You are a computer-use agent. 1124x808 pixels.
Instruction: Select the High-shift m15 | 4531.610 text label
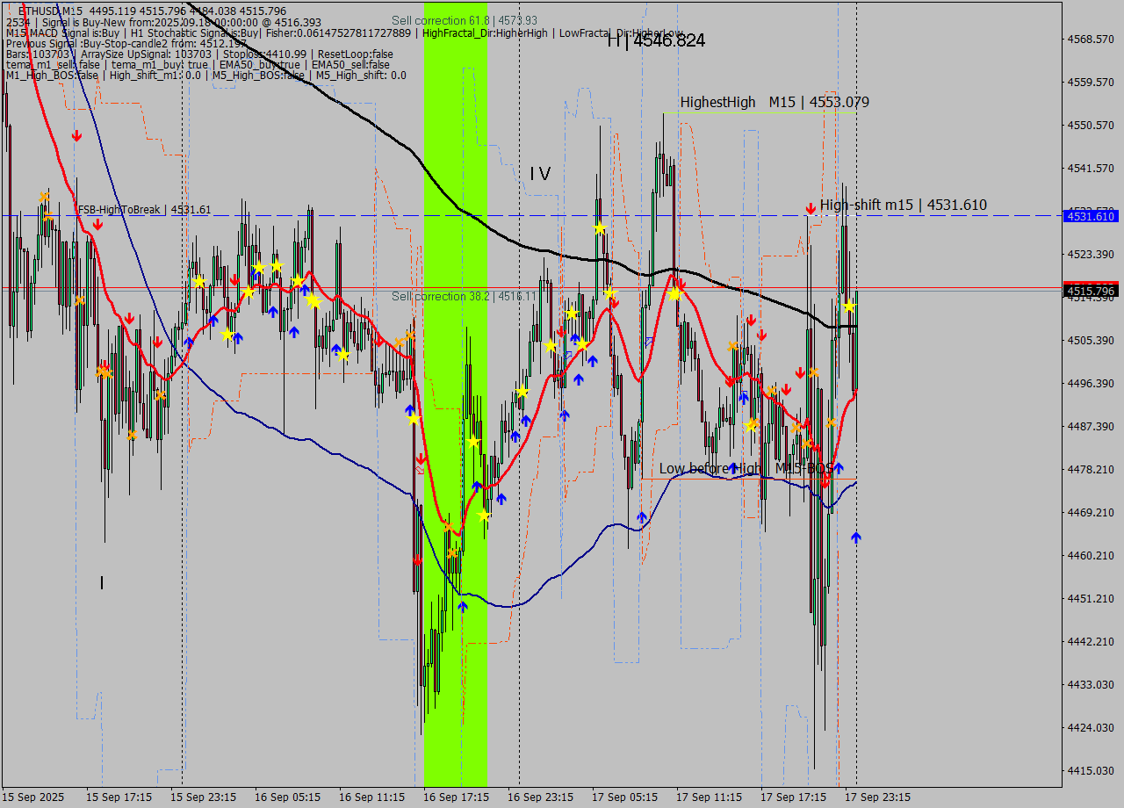click(903, 206)
